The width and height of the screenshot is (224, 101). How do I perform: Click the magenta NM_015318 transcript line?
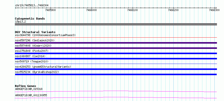(116, 91)
